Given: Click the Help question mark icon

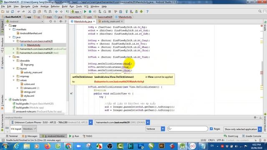Looking at the screenshot, I should (147, 12).
